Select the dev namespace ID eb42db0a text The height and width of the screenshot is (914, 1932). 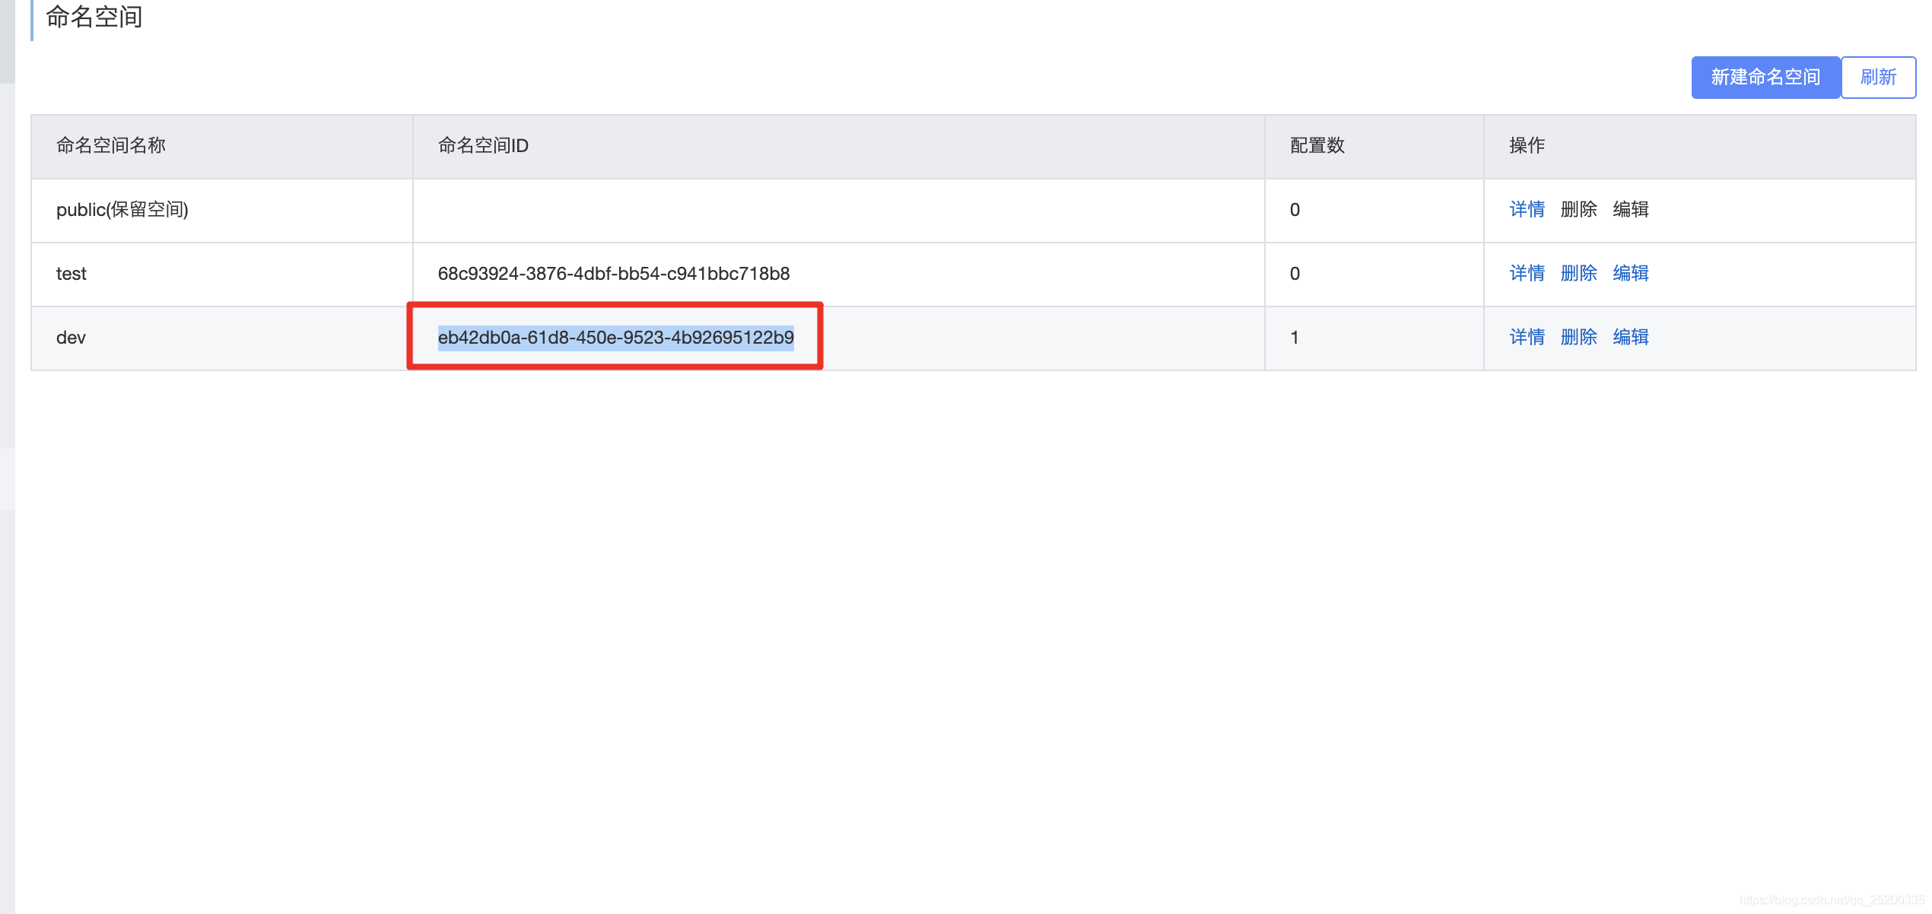pyautogui.click(x=615, y=338)
